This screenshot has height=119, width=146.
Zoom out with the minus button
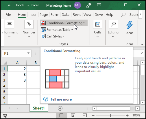pyautogui.click(x=93, y=115)
